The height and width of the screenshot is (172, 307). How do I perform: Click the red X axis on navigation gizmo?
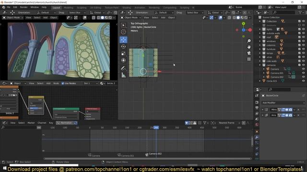(x=250, y=30)
